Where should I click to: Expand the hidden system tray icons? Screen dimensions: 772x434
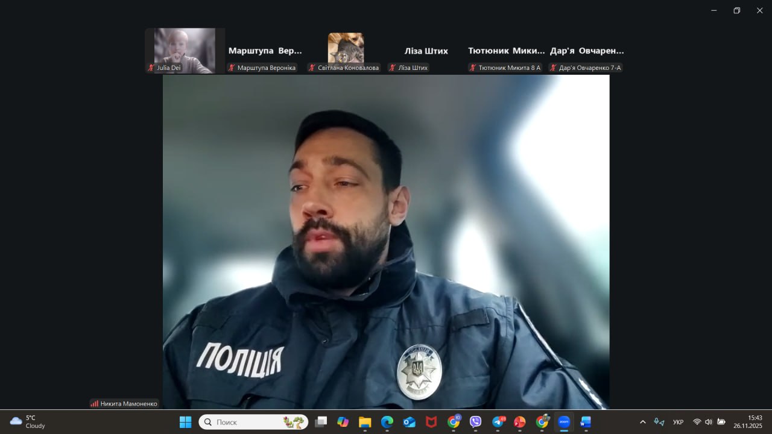pos(642,422)
